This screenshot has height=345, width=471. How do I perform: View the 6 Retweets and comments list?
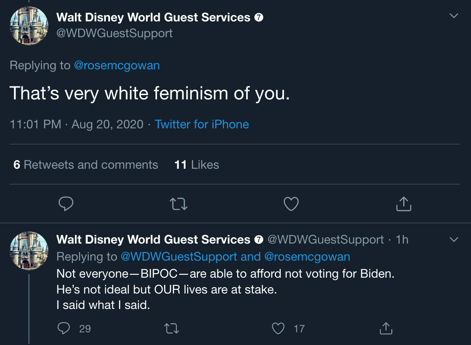coord(86,165)
